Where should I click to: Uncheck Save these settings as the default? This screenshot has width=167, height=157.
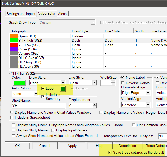click(110, 152)
